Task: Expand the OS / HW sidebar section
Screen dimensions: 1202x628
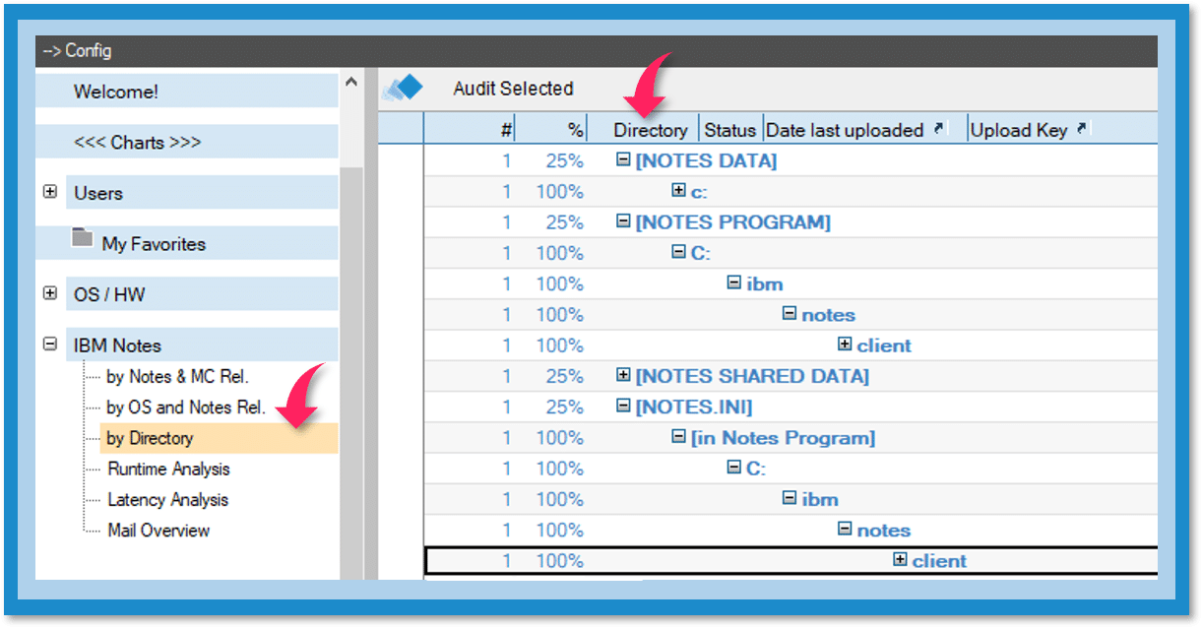Action: 50,293
